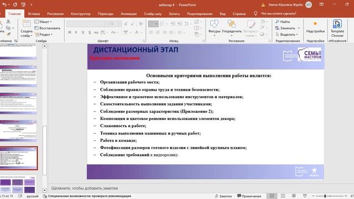Click the slide panel scroll up arrow
The height and width of the screenshot is (199, 354).
tap(44, 46)
